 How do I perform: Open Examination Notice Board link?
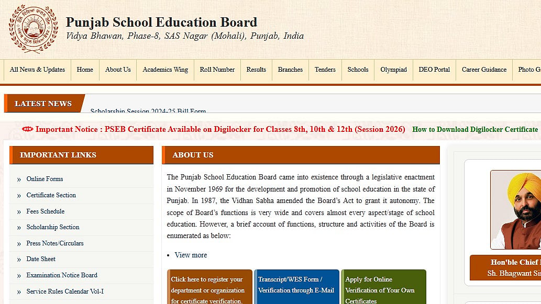click(x=62, y=275)
